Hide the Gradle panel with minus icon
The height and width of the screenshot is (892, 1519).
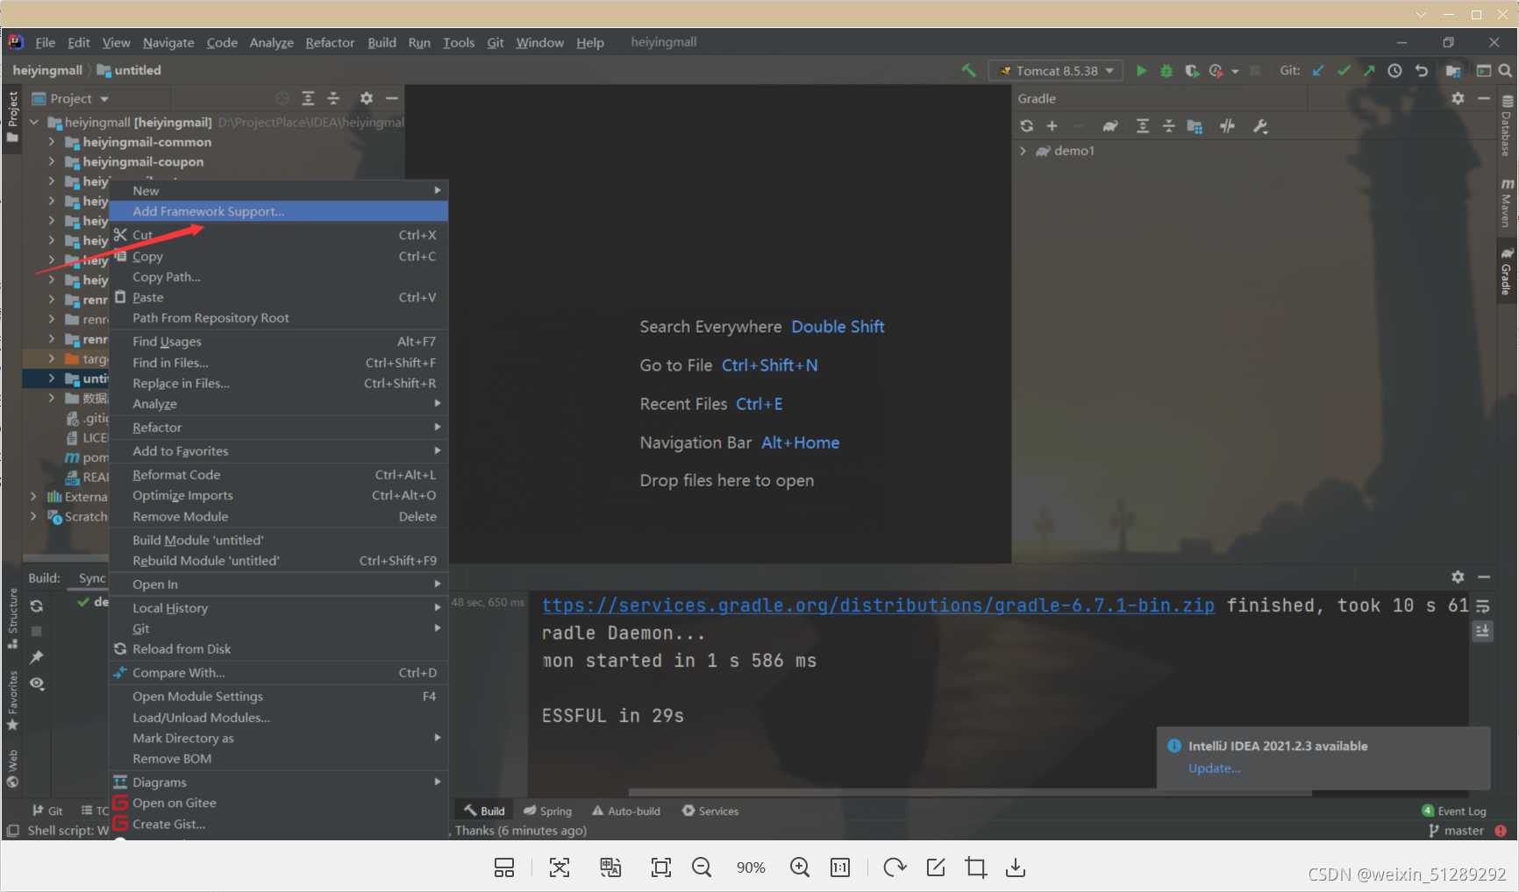1484,98
